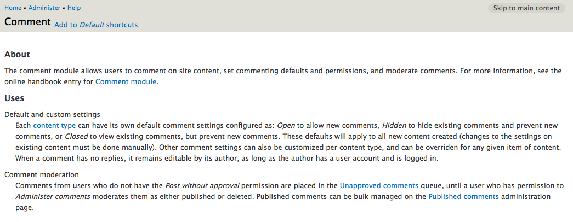Viewport: 573px width, 222px height.
Task: Add this page to Default shortcuts
Action: (96, 25)
